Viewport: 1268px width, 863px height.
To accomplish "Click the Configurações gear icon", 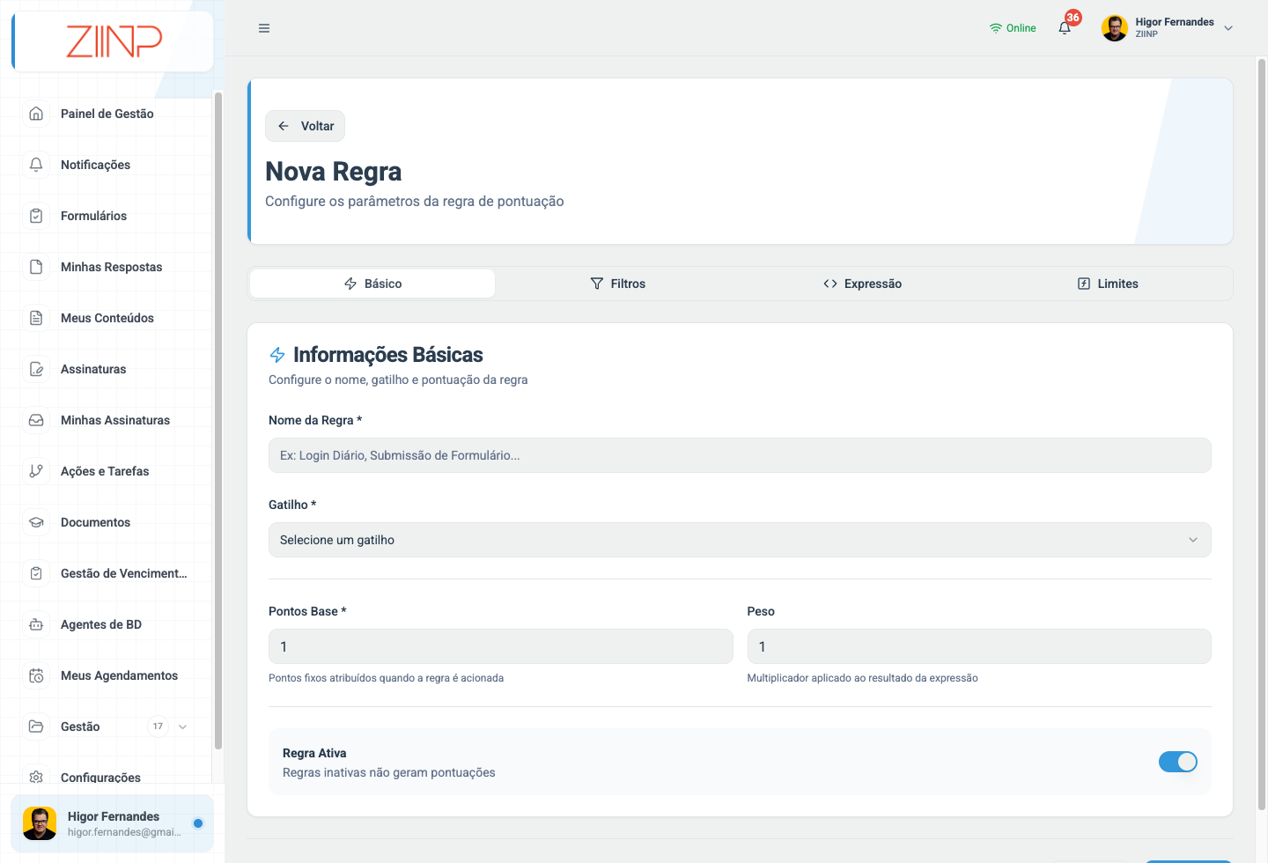I will [36, 778].
